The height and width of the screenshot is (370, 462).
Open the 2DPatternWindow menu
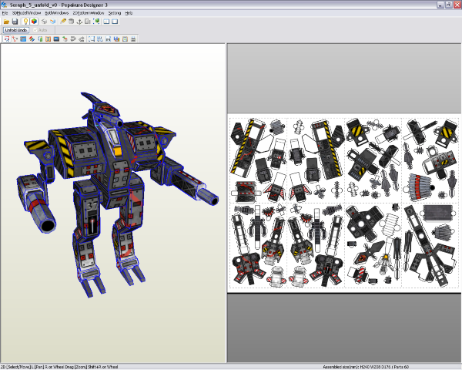coord(89,13)
